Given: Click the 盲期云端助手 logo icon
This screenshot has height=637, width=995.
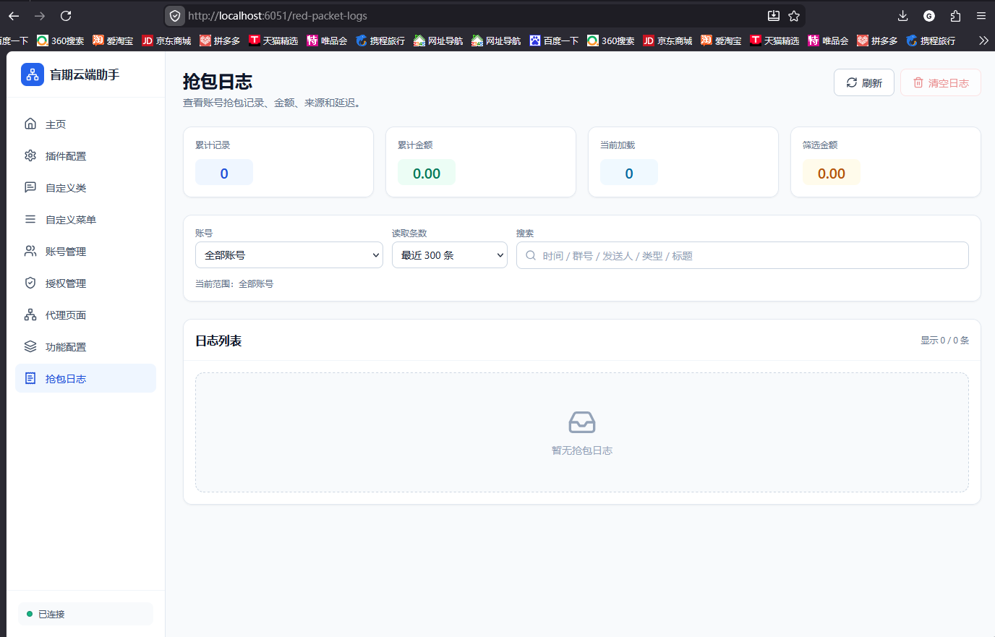Looking at the screenshot, I should click(33, 74).
